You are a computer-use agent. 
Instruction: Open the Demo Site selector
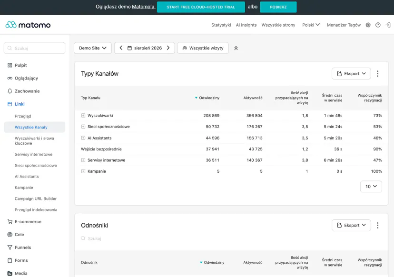(93, 48)
